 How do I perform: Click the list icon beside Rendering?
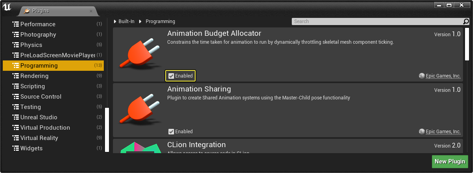16,76
